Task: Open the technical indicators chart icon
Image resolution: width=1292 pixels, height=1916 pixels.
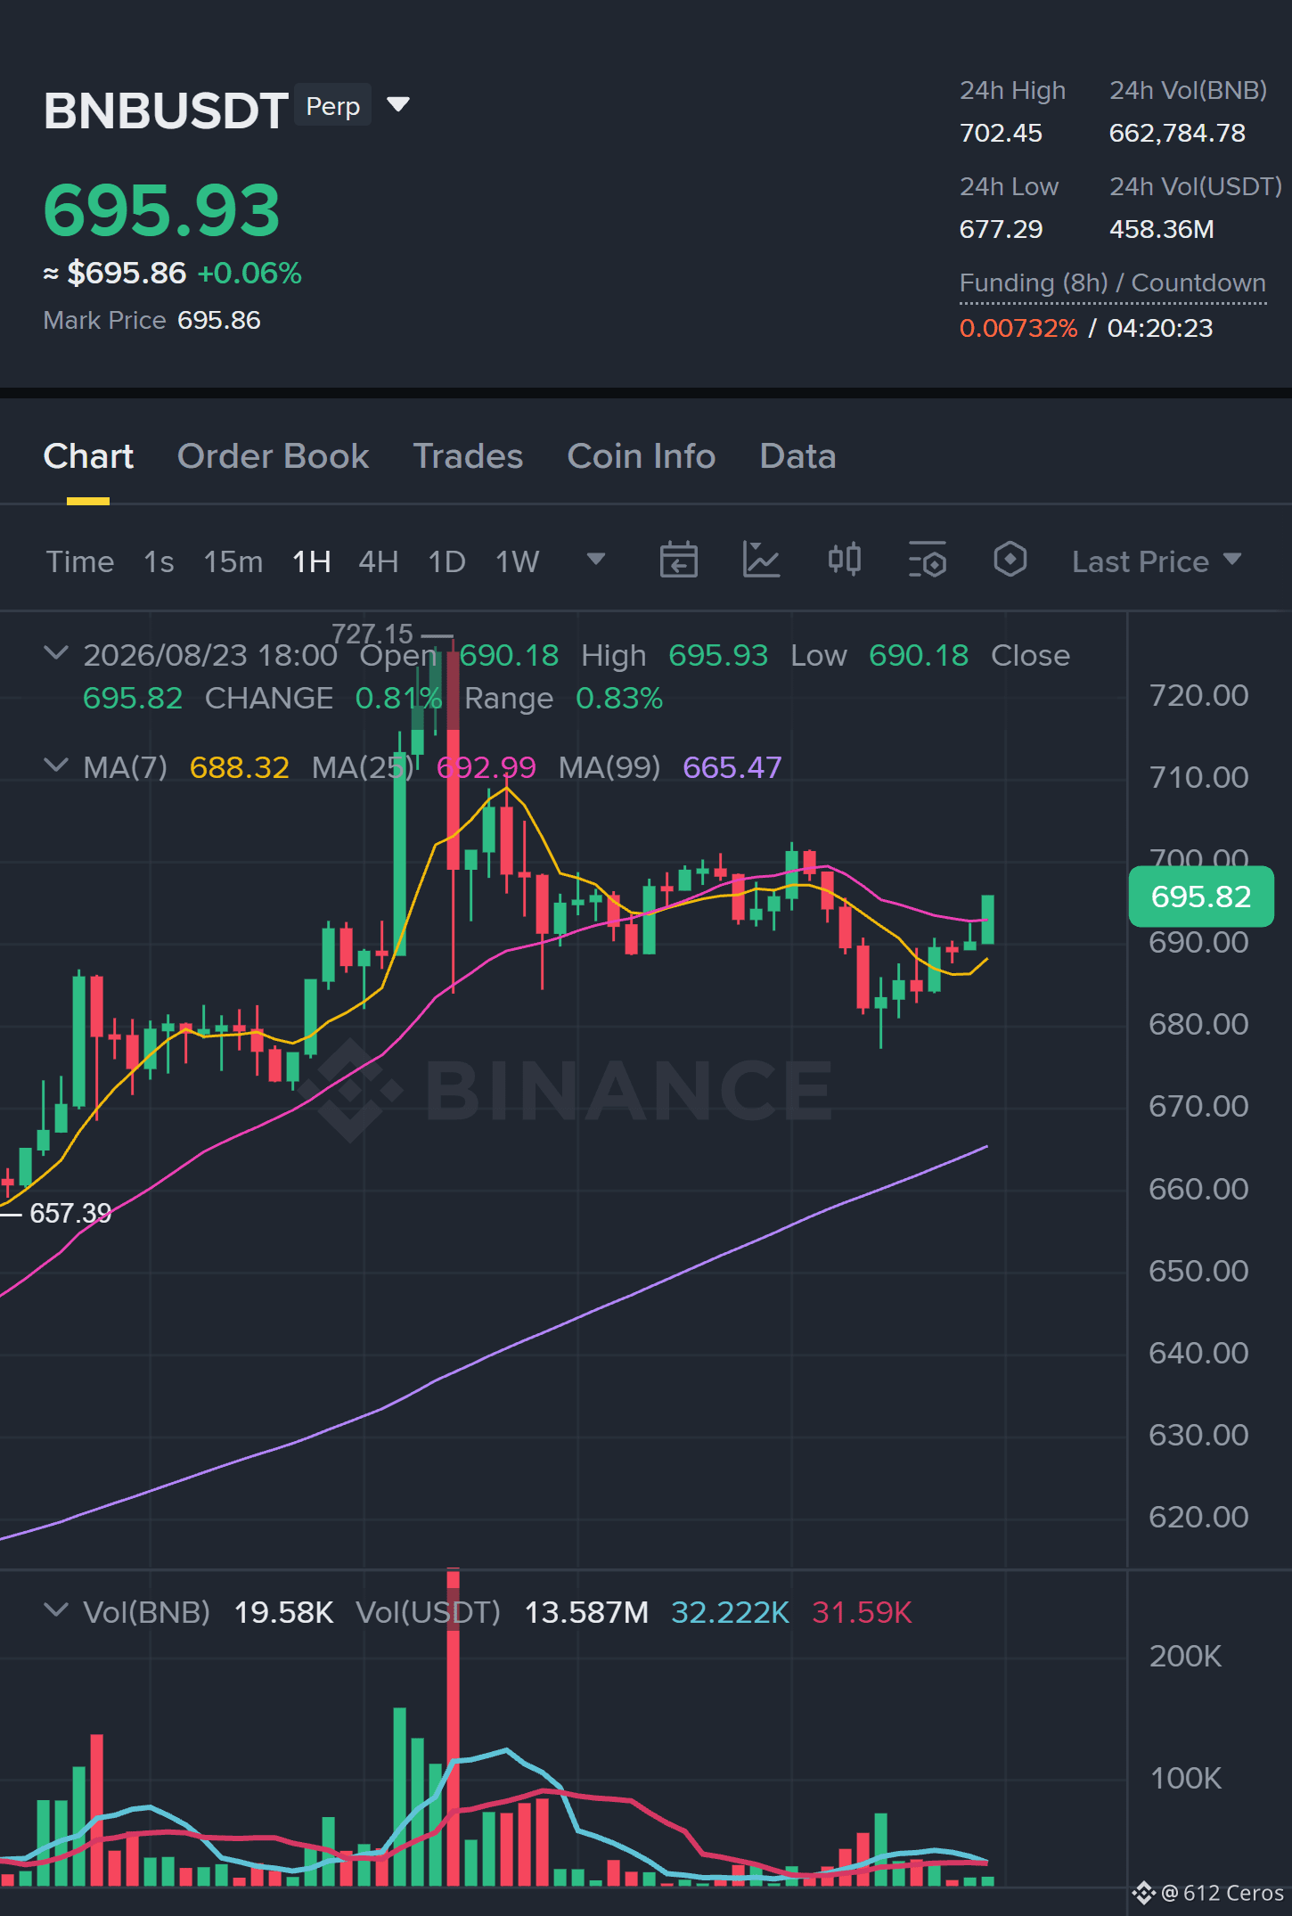Action: [761, 561]
